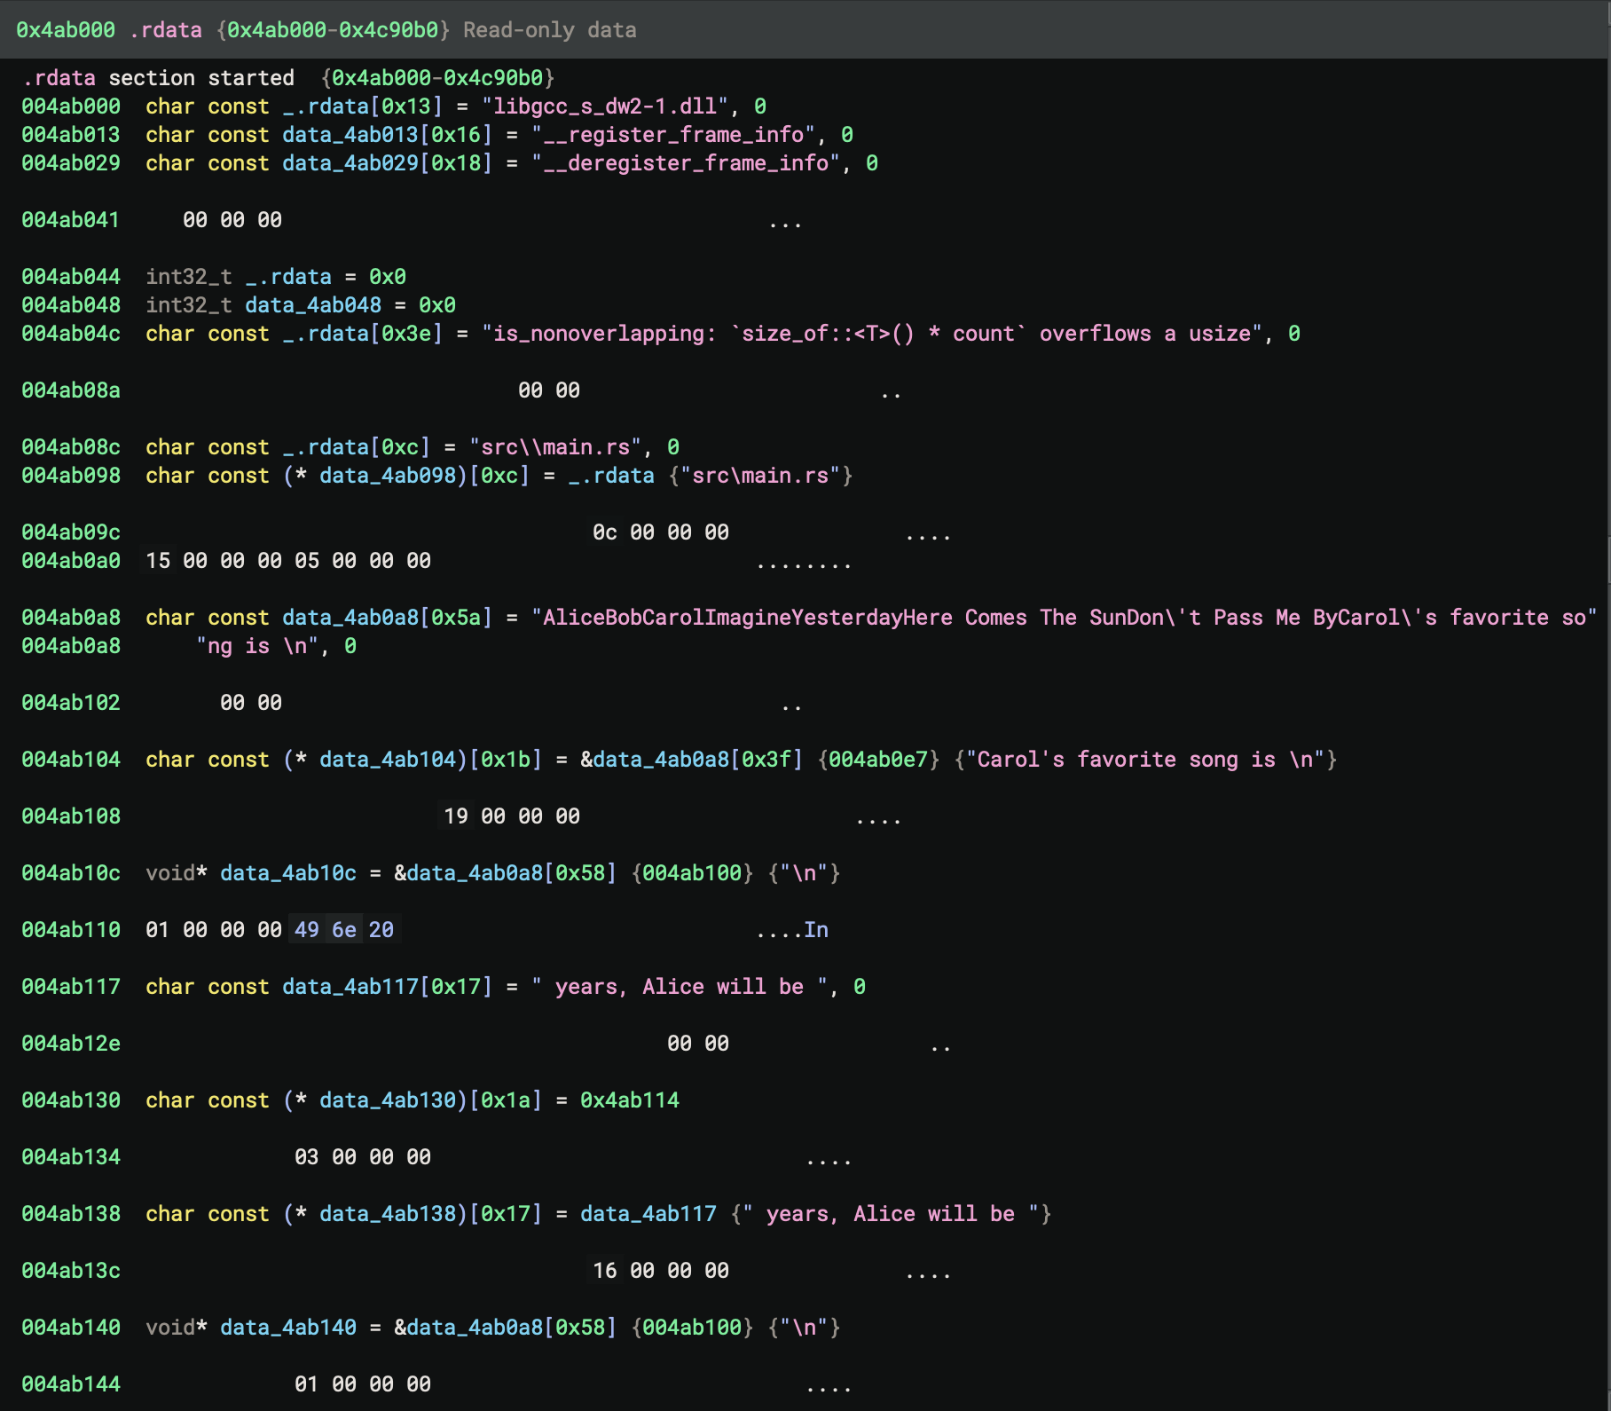Select the "libgcc_s_dw2-1.dll" string literal
Viewport: 1611px width, 1411px height.
click(x=605, y=106)
